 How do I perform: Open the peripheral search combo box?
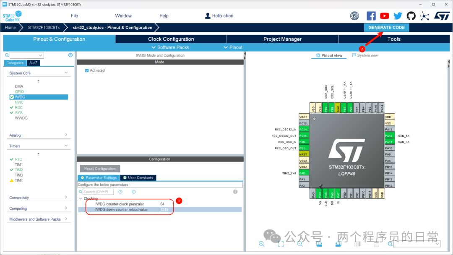[x=26, y=55]
